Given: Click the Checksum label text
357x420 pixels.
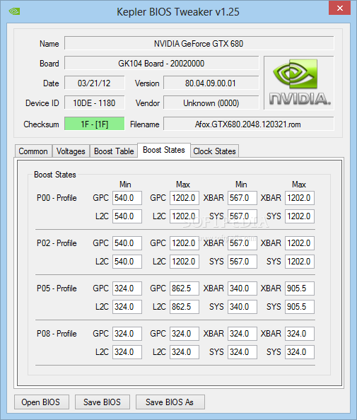Looking at the screenshot, I should tap(41, 124).
